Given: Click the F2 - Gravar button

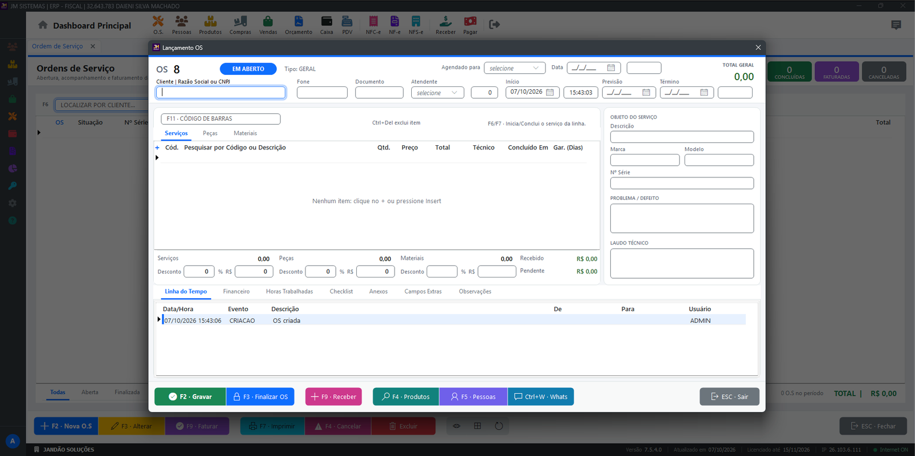Looking at the screenshot, I should point(190,396).
